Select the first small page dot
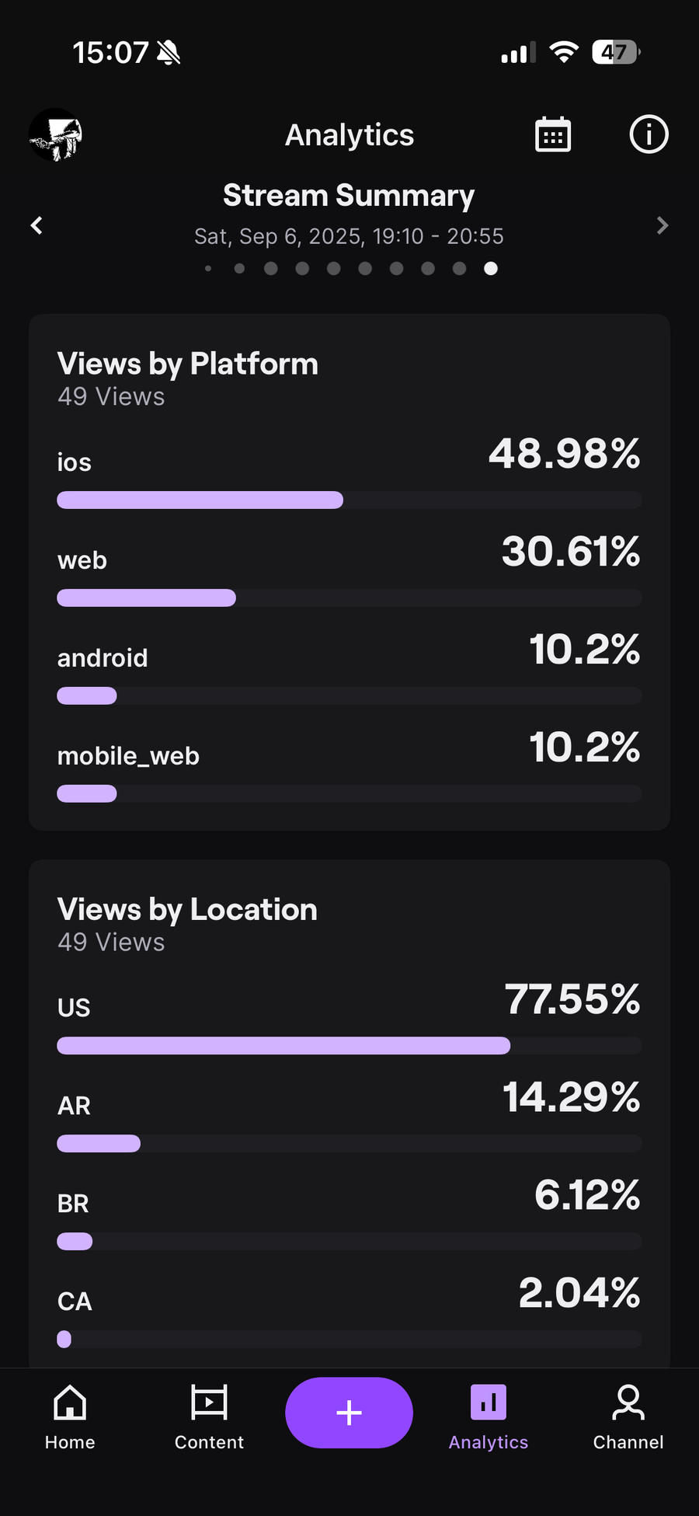The image size is (699, 1516). [208, 268]
